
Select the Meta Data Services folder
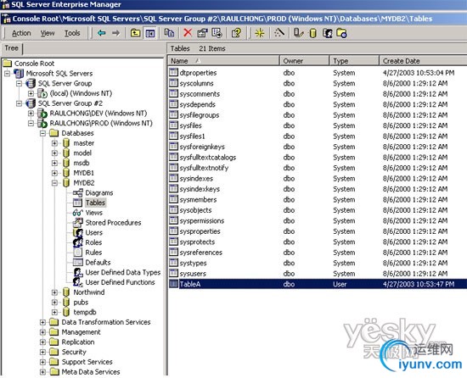click(x=91, y=372)
